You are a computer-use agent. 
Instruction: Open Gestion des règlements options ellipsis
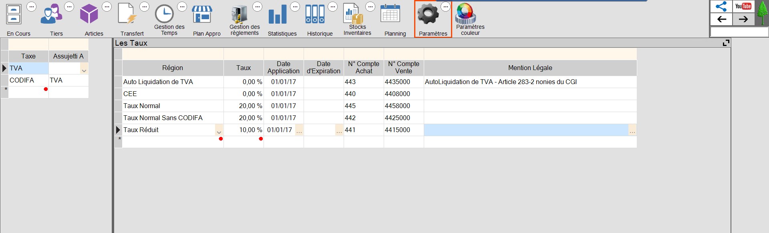click(258, 6)
